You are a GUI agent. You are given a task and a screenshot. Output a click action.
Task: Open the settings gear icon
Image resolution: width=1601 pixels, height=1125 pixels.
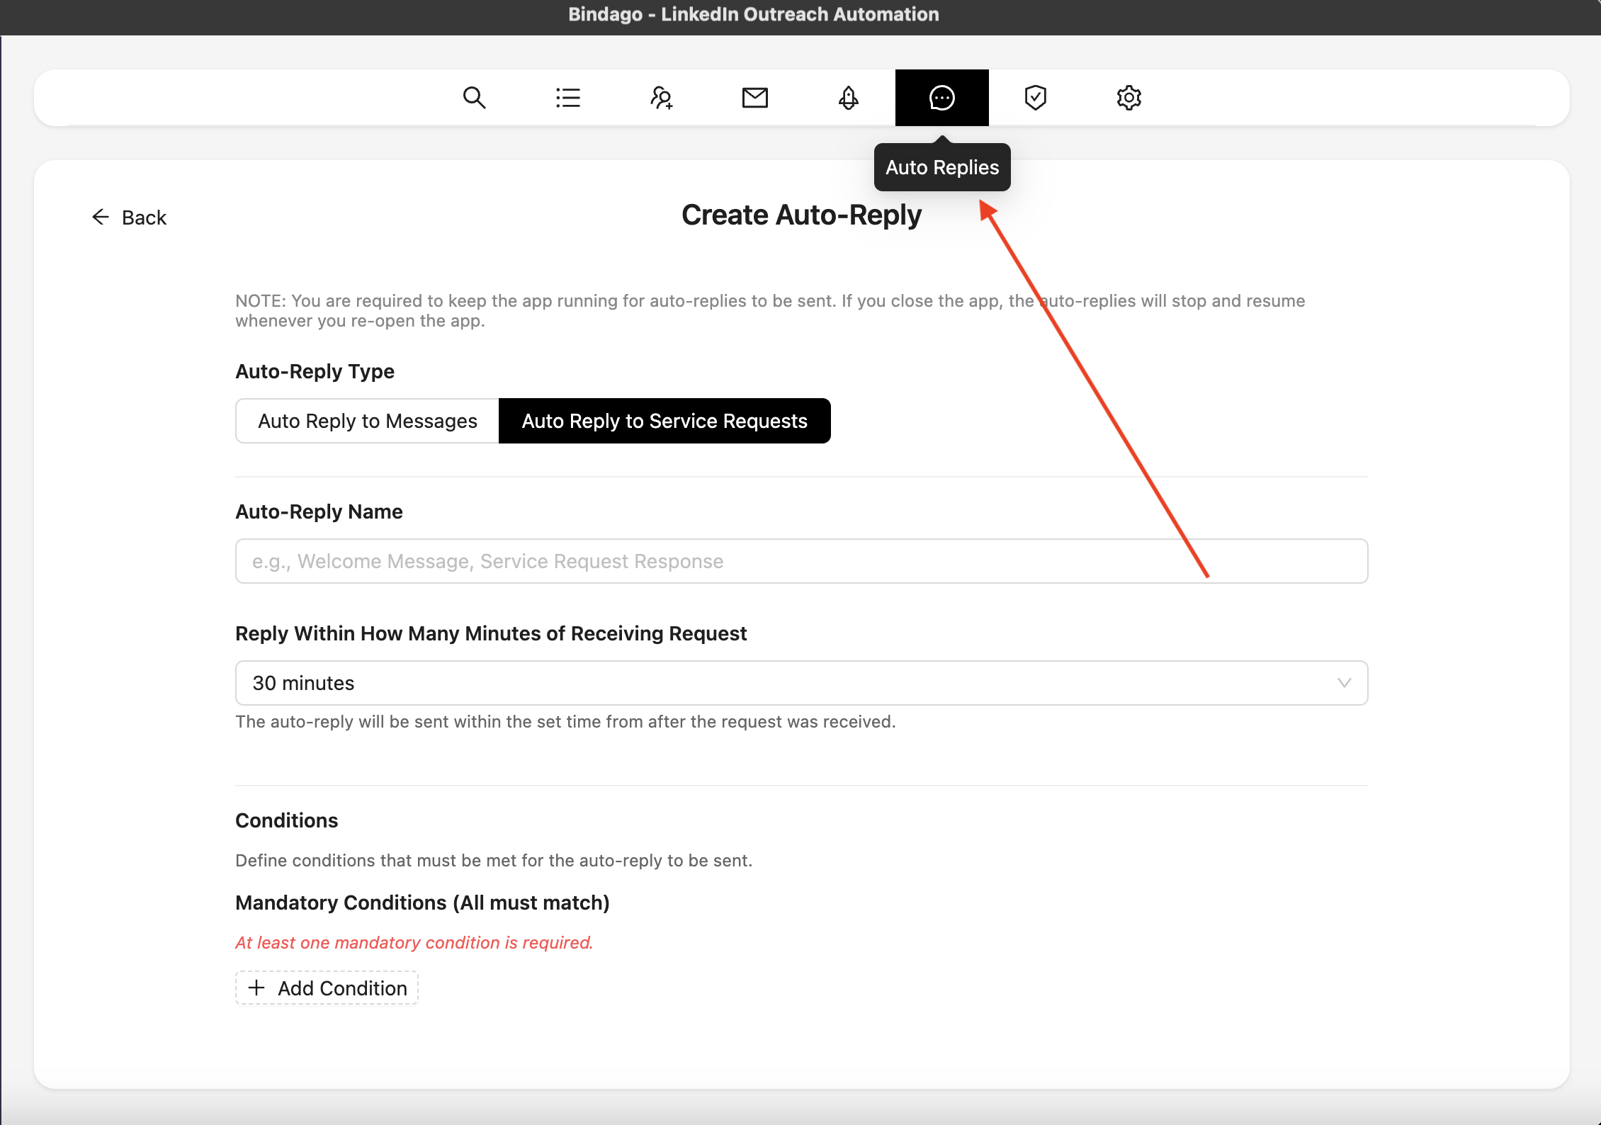1128,98
